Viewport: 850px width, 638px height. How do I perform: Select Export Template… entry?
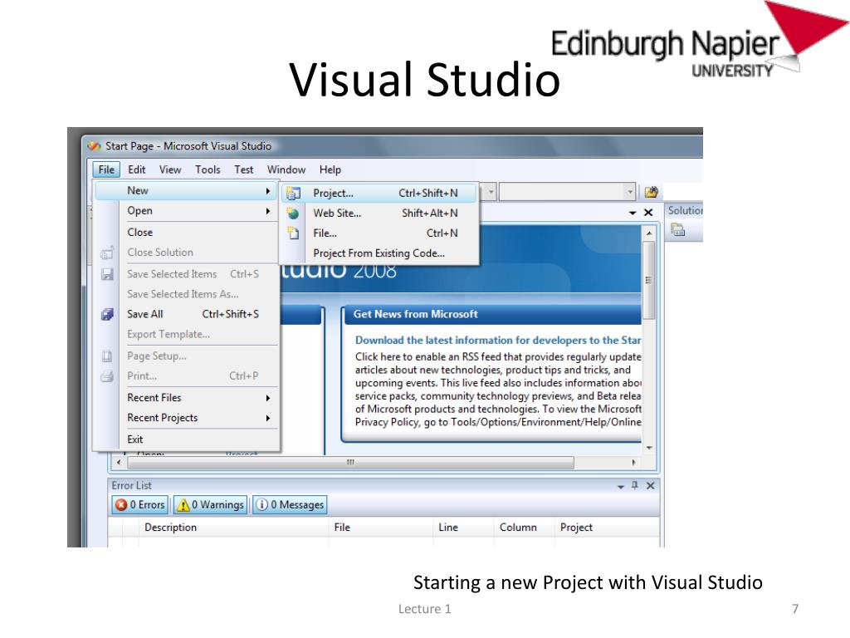tap(169, 334)
